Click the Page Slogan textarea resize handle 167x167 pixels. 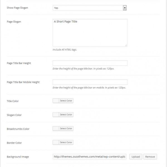coord(126,45)
